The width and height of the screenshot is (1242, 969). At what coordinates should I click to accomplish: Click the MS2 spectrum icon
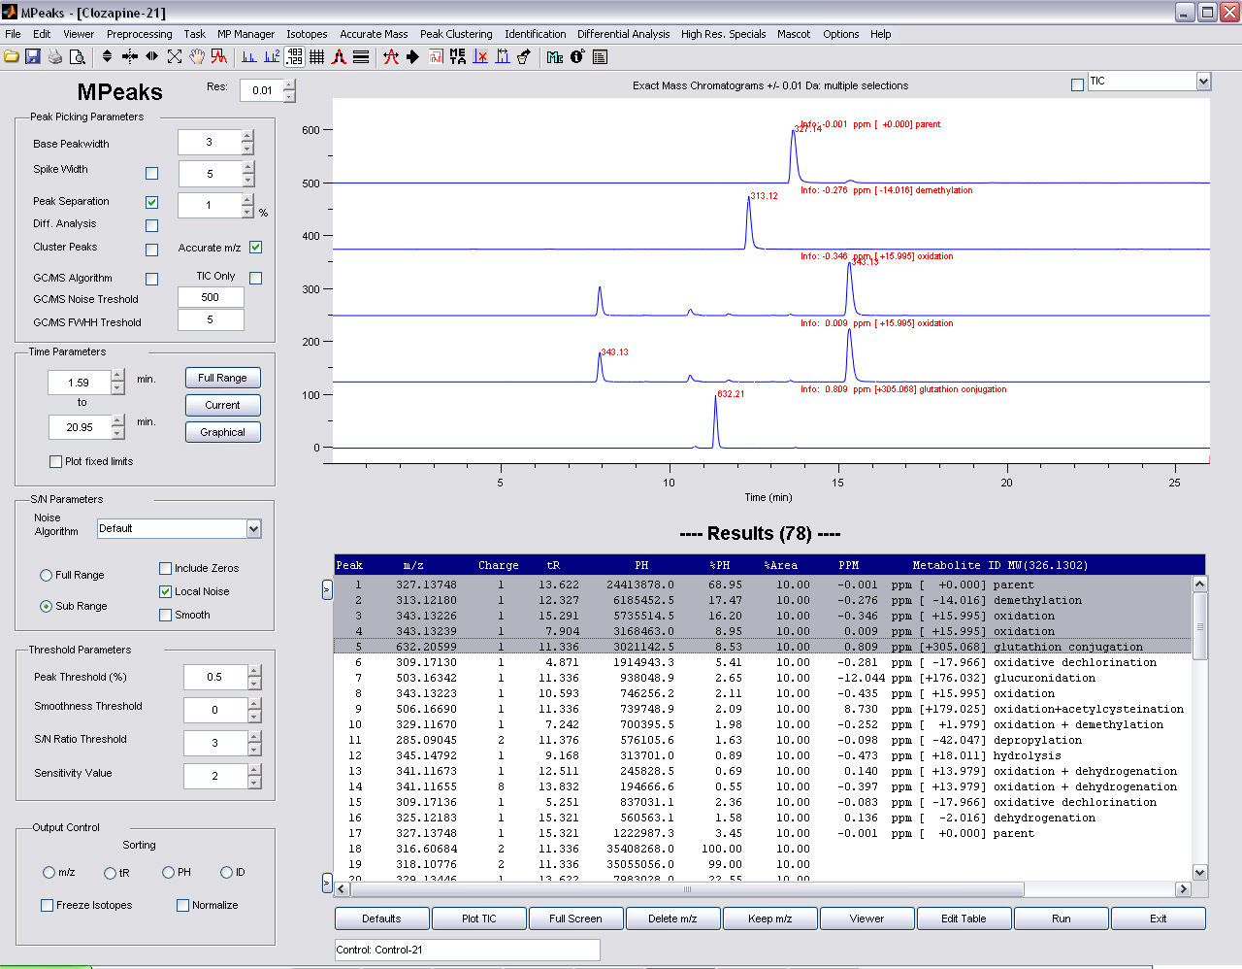(x=272, y=56)
